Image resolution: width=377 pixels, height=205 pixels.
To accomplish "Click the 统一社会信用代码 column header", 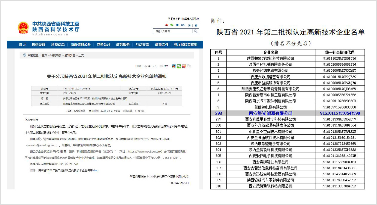I will pos(340,52).
